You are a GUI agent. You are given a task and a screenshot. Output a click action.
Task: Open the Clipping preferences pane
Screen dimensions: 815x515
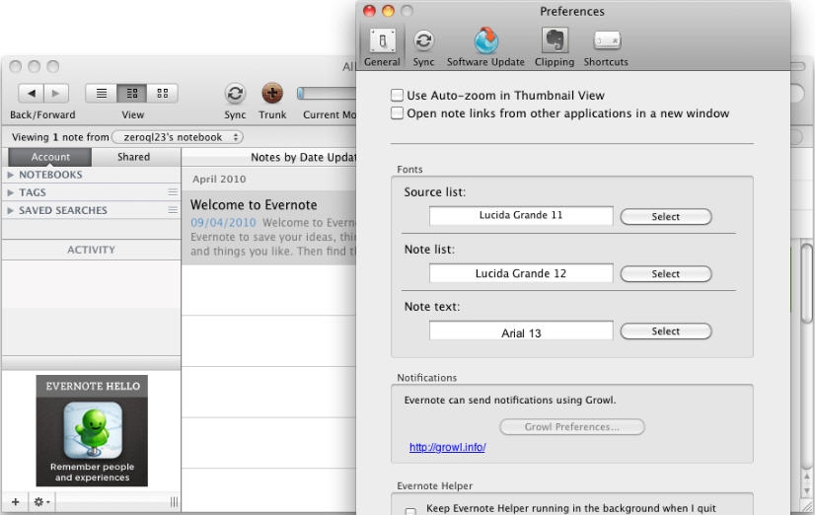(555, 47)
